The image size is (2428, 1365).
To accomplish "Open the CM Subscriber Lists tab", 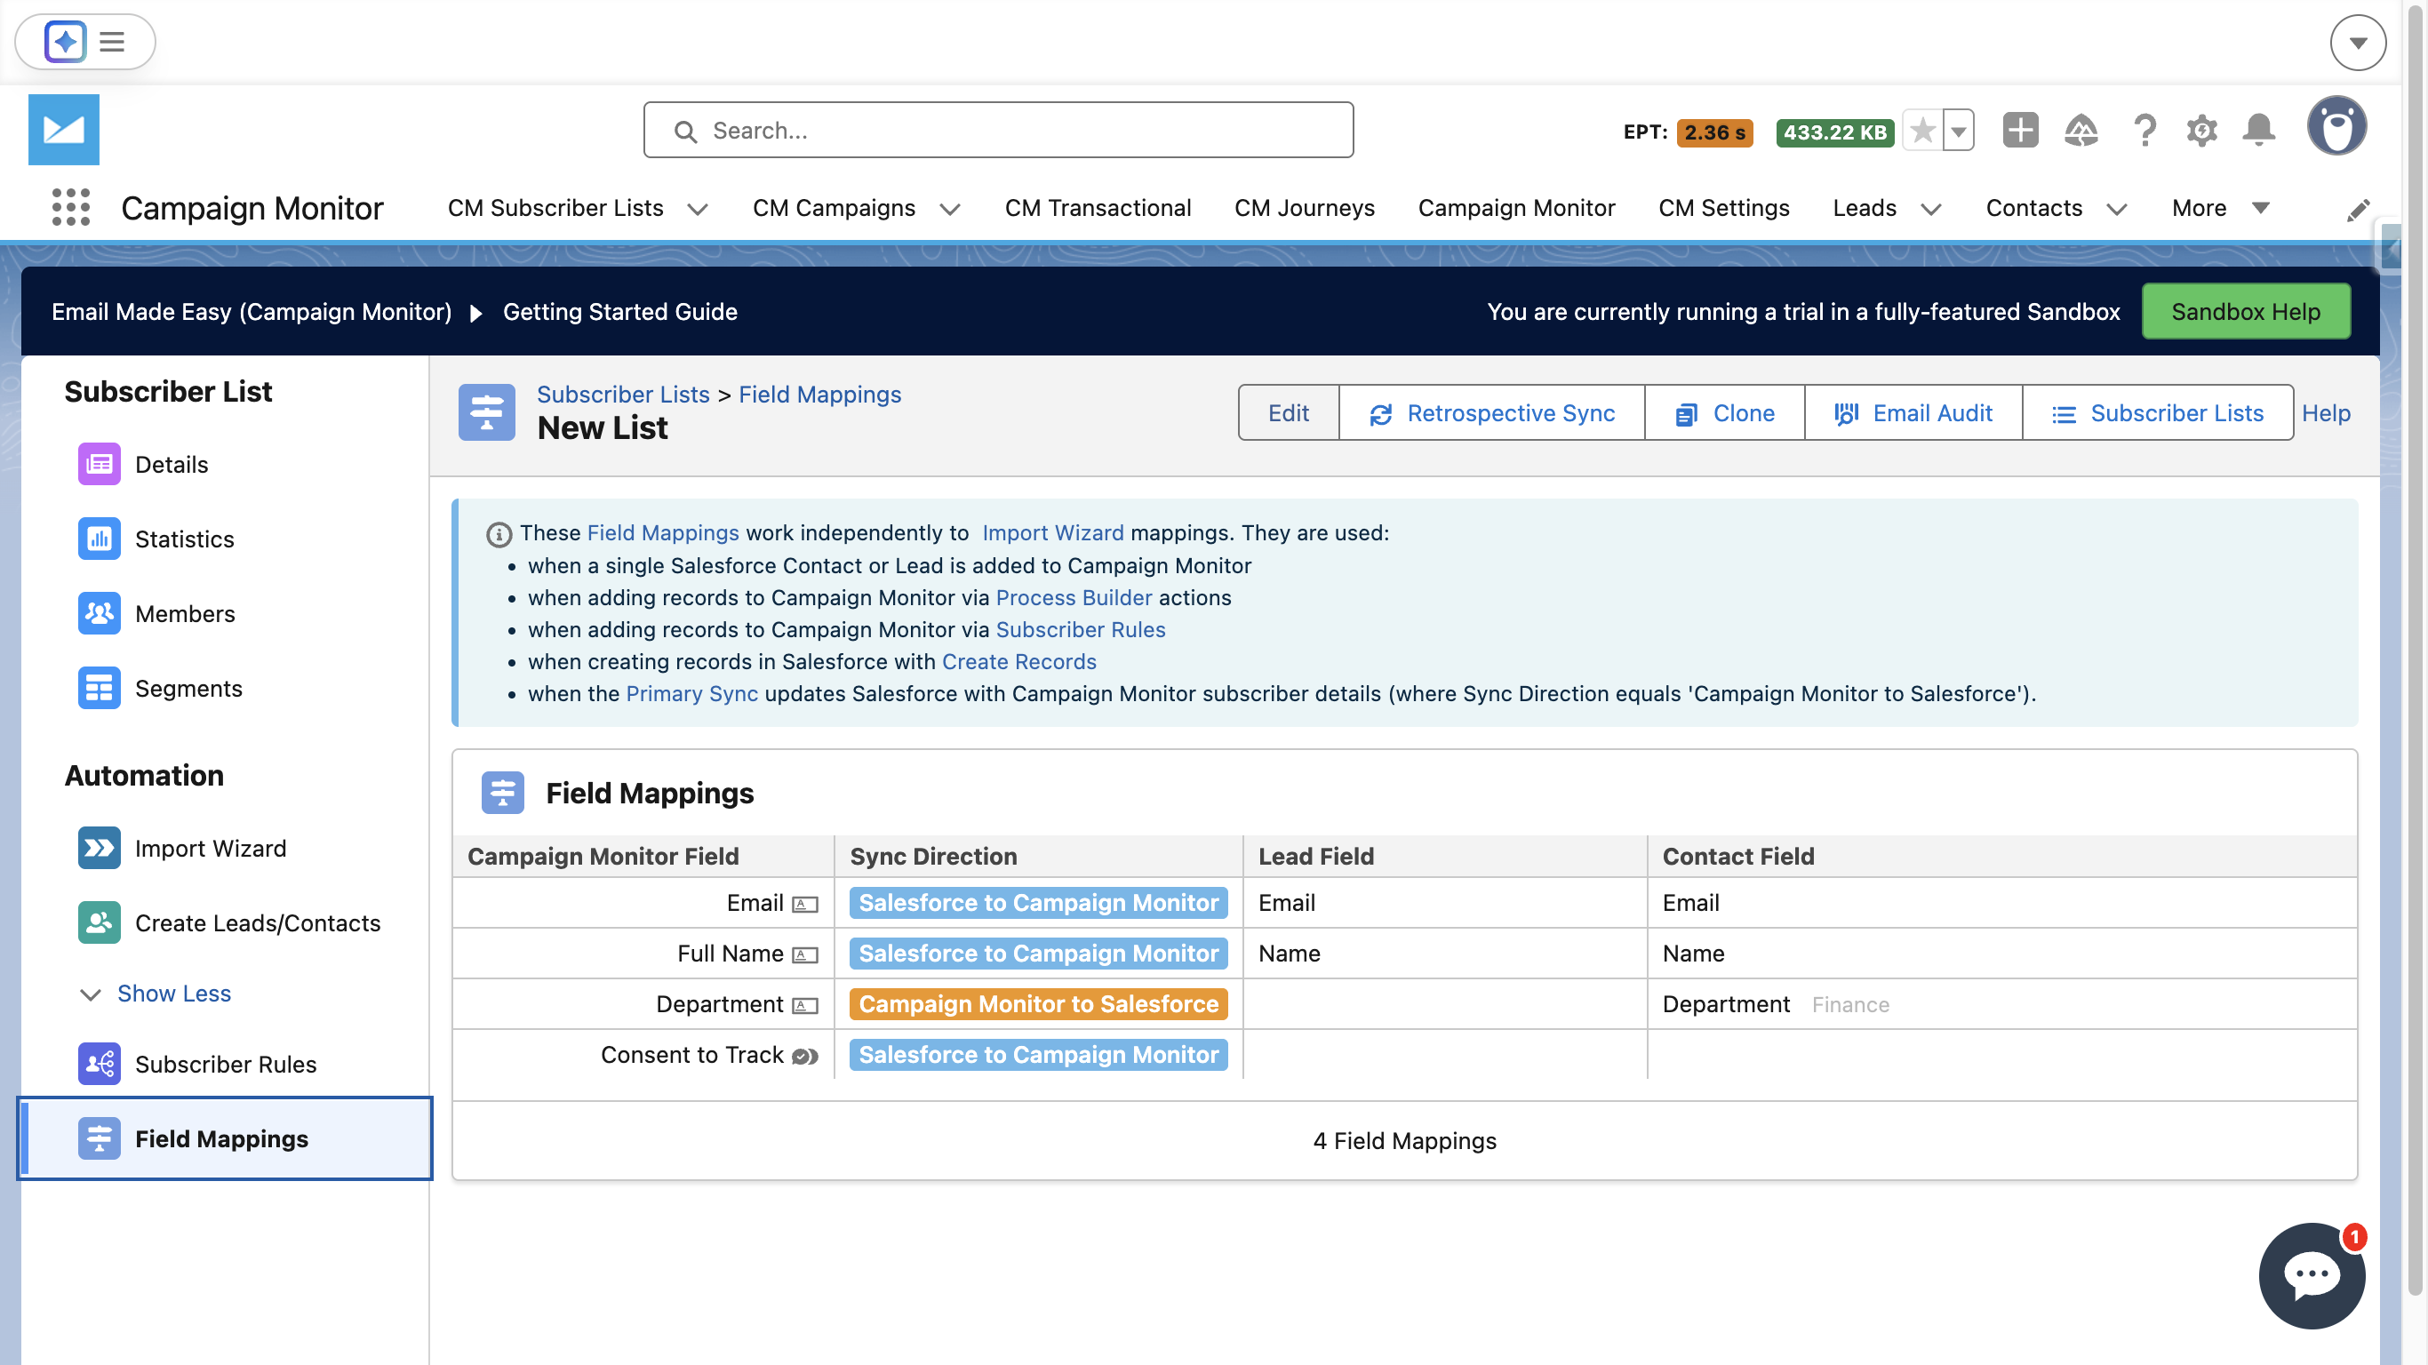I will tap(555, 207).
